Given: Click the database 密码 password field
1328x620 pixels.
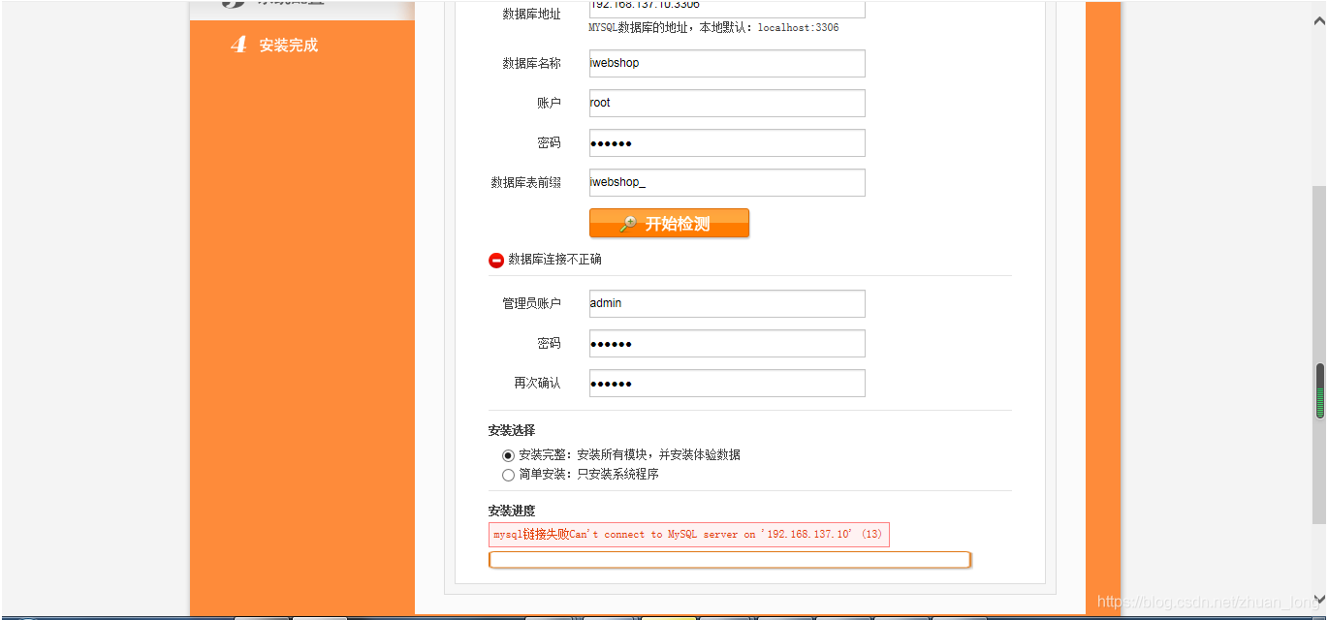Looking at the screenshot, I should [726, 142].
